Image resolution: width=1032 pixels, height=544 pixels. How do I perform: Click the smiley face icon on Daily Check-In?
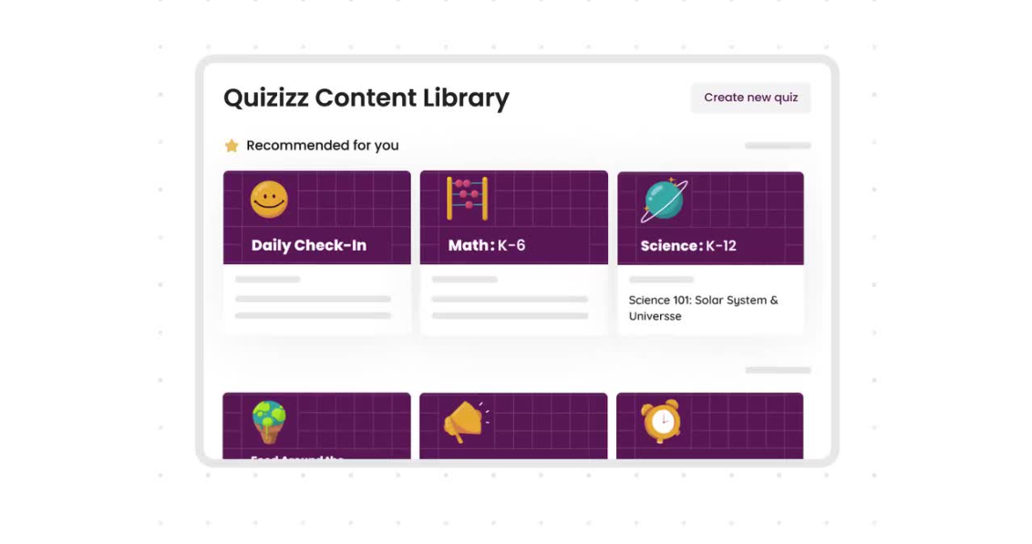(269, 200)
